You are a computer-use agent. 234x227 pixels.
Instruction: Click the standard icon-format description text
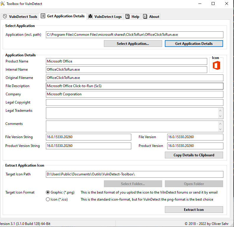[x=147, y=199]
